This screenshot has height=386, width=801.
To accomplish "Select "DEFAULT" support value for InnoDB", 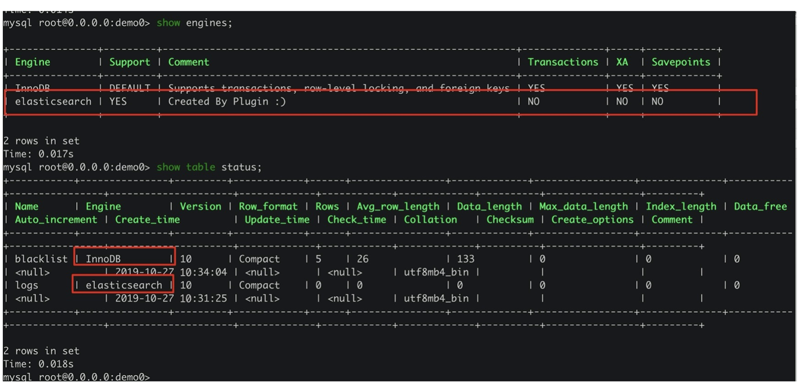I will point(130,89).
